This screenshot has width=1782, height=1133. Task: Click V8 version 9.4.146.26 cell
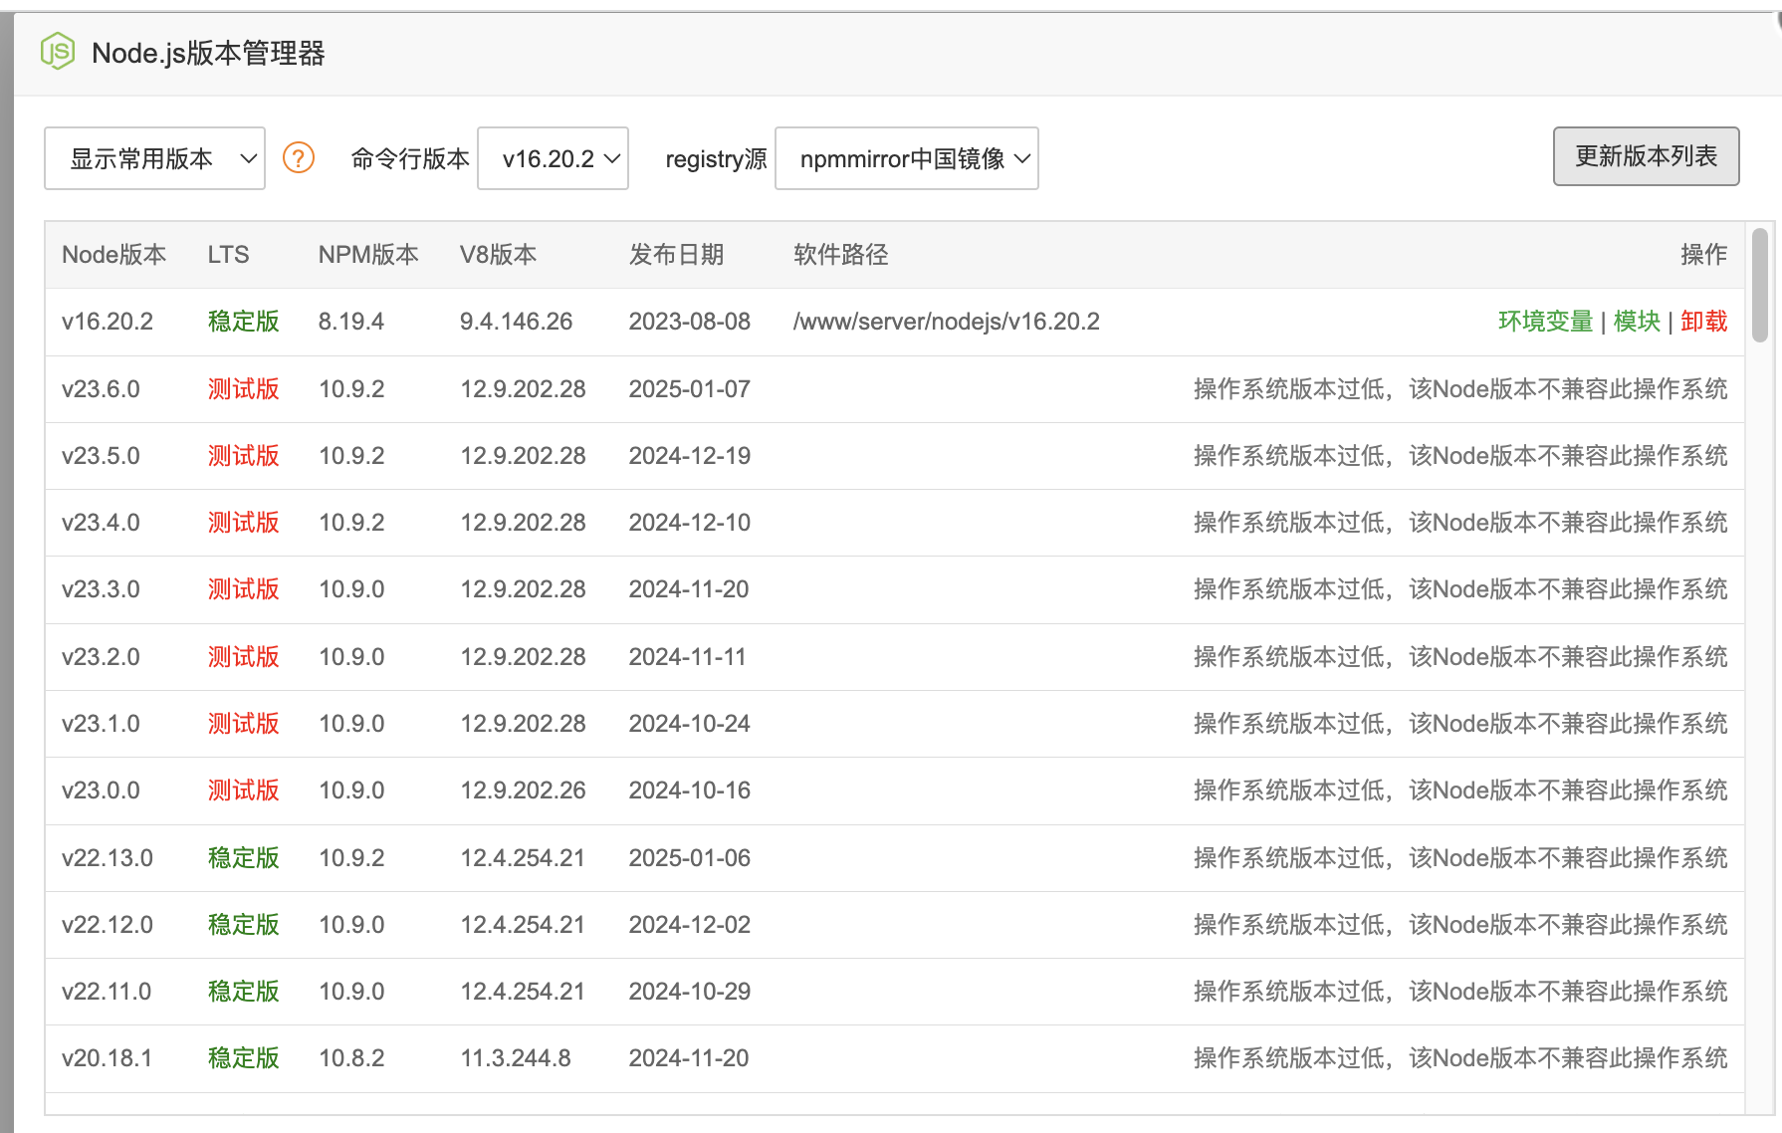pyautogui.click(x=516, y=322)
